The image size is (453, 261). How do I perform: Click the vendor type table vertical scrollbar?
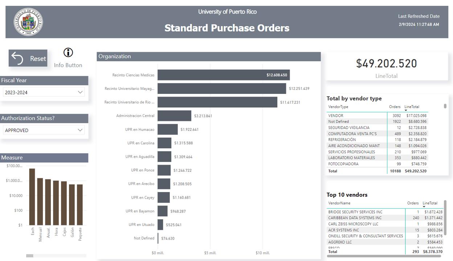445,106
